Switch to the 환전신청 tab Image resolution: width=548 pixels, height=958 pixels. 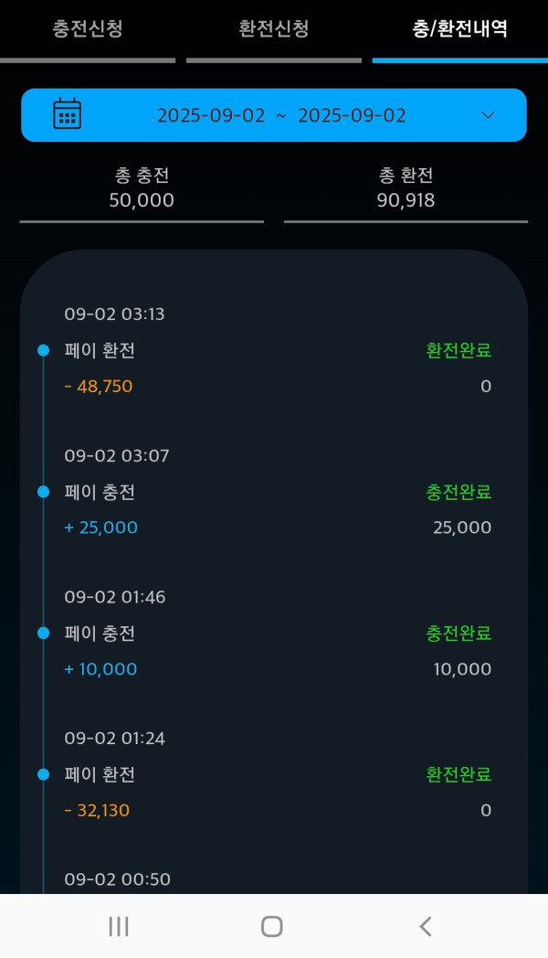click(274, 29)
